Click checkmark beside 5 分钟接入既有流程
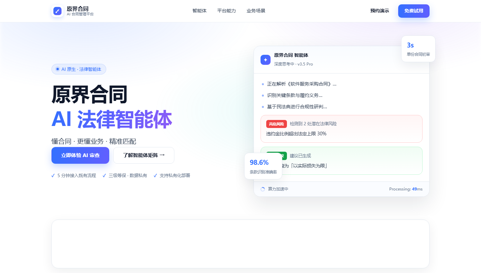Viewport: 481px width, 273px height. point(53,175)
